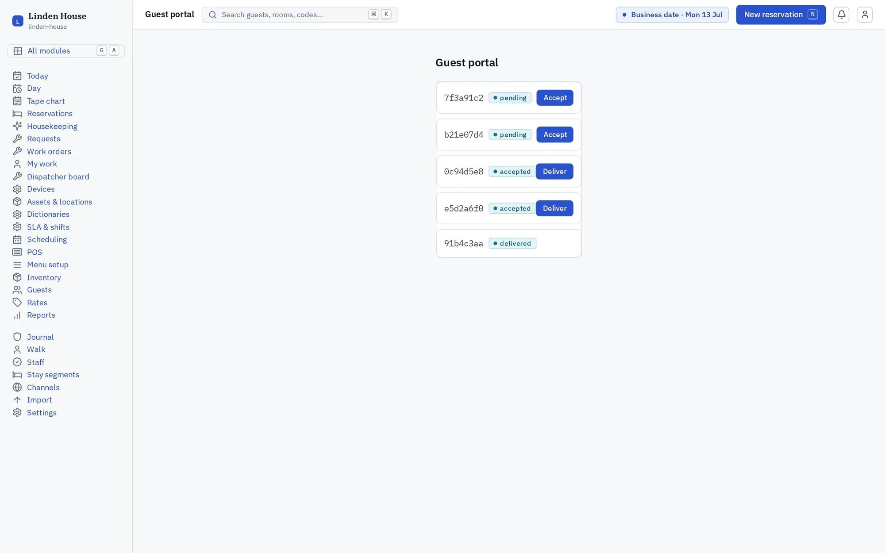This screenshot has height=553, width=885.
Task: Click the Inventory box icon
Action: [17, 277]
